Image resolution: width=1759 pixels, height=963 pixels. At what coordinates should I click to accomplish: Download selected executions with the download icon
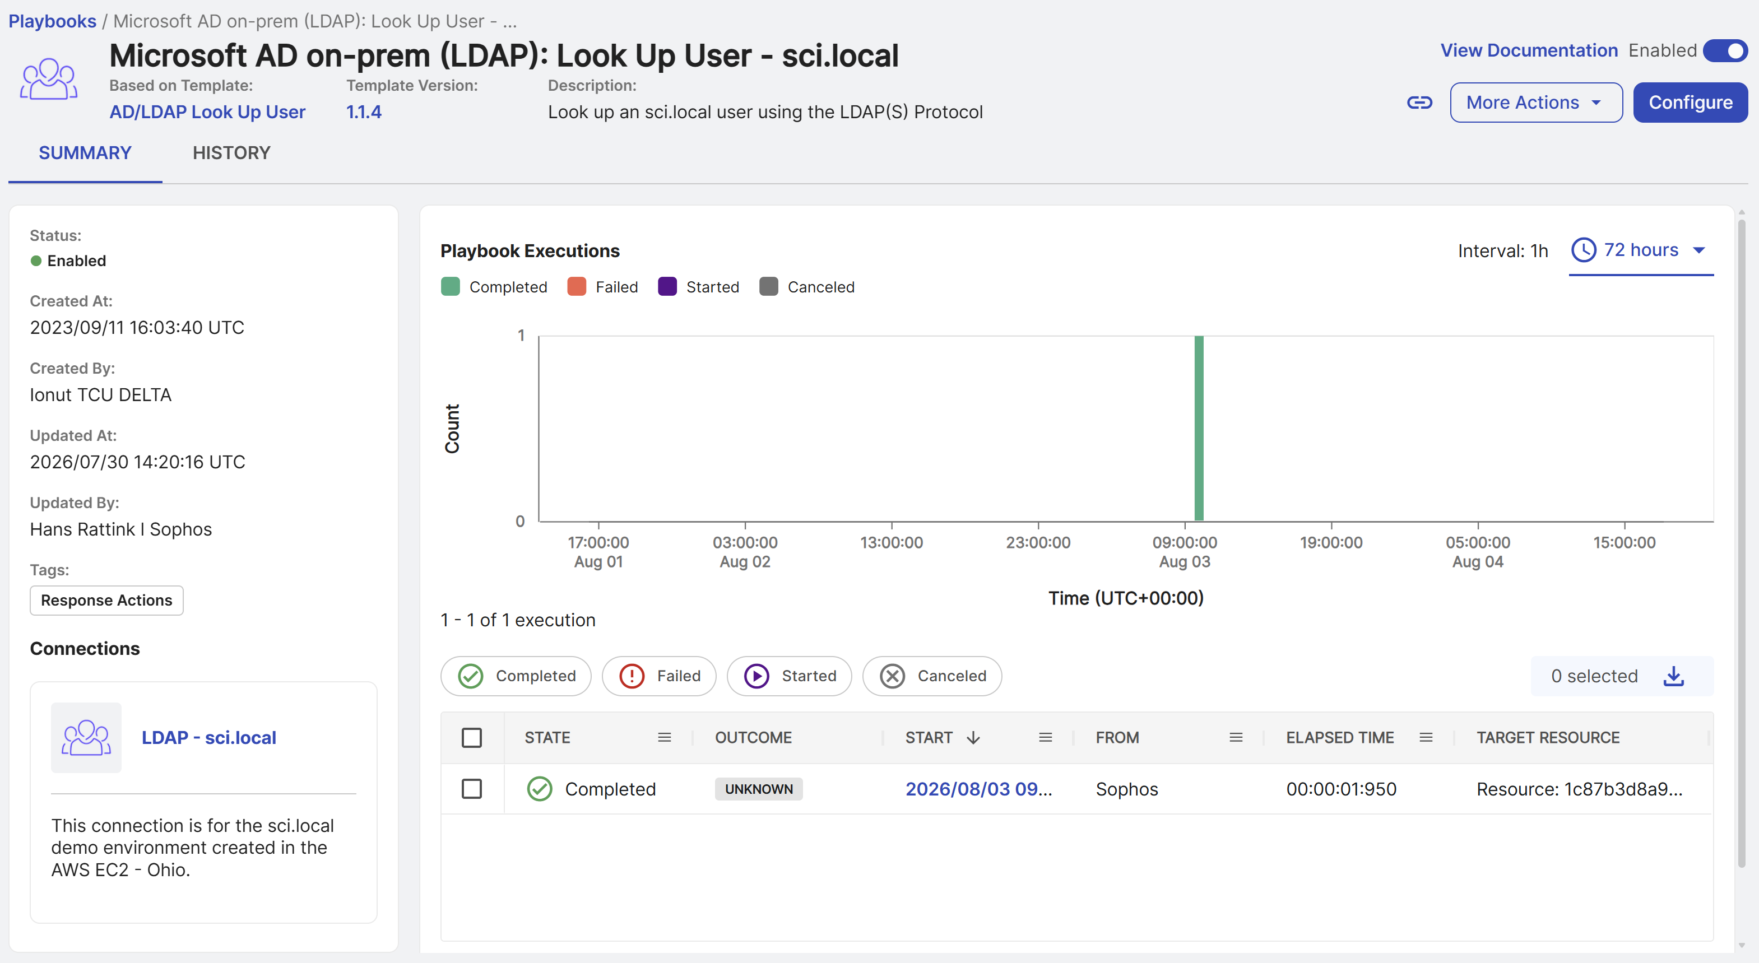1674,676
